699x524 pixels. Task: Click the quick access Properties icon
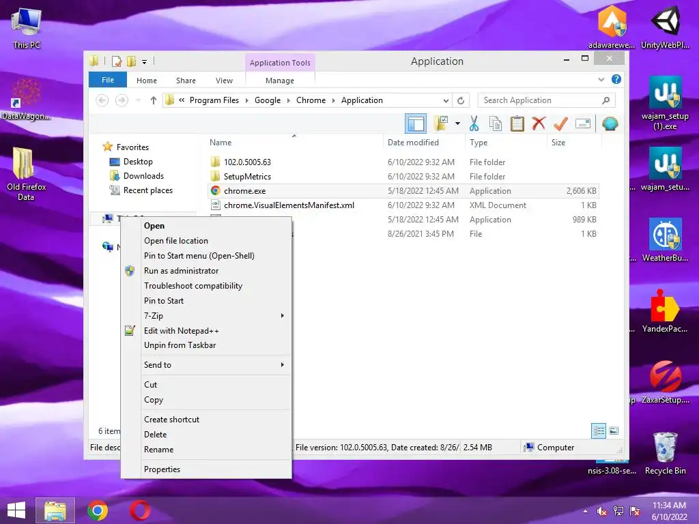click(117, 61)
